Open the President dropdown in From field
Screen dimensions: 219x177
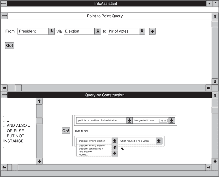point(51,31)
